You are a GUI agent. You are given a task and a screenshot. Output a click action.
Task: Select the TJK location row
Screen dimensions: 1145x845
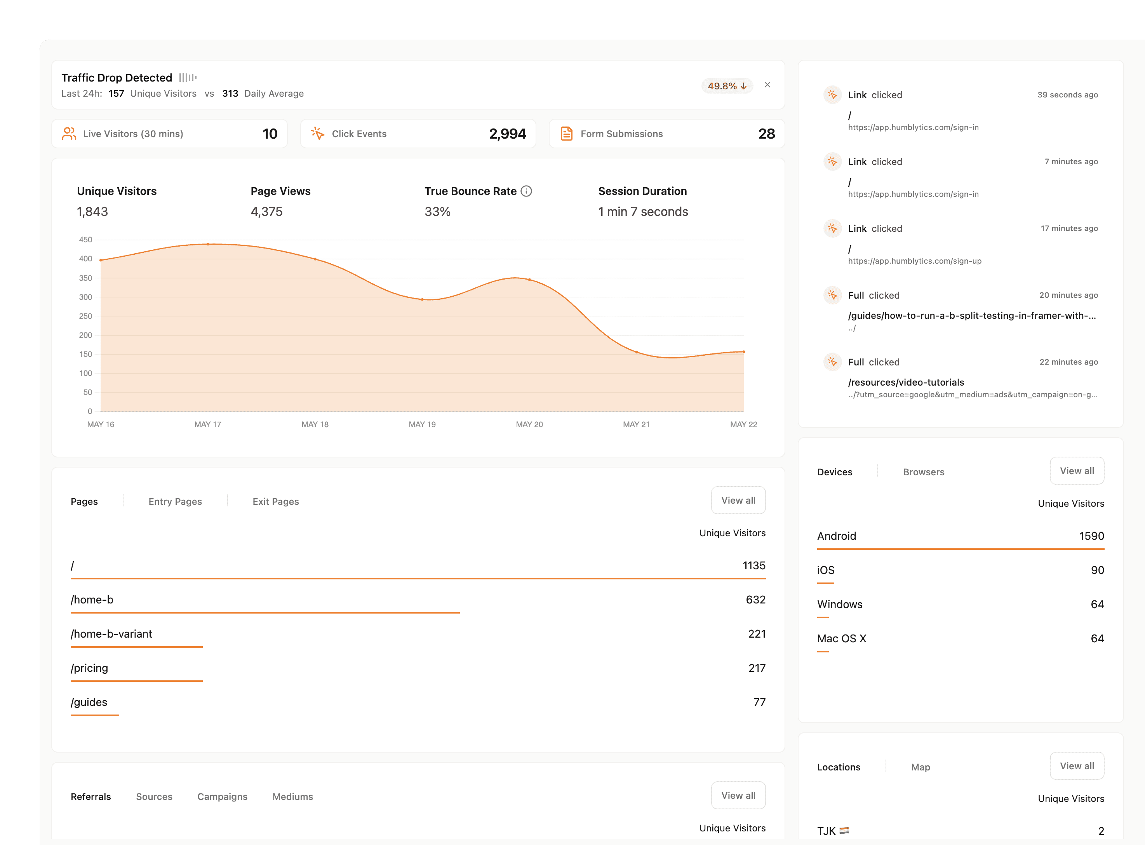(960, 831)
